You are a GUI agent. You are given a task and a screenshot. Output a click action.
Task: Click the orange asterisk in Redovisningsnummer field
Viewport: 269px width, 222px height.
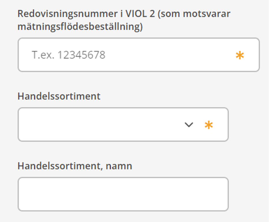[240, 55]
